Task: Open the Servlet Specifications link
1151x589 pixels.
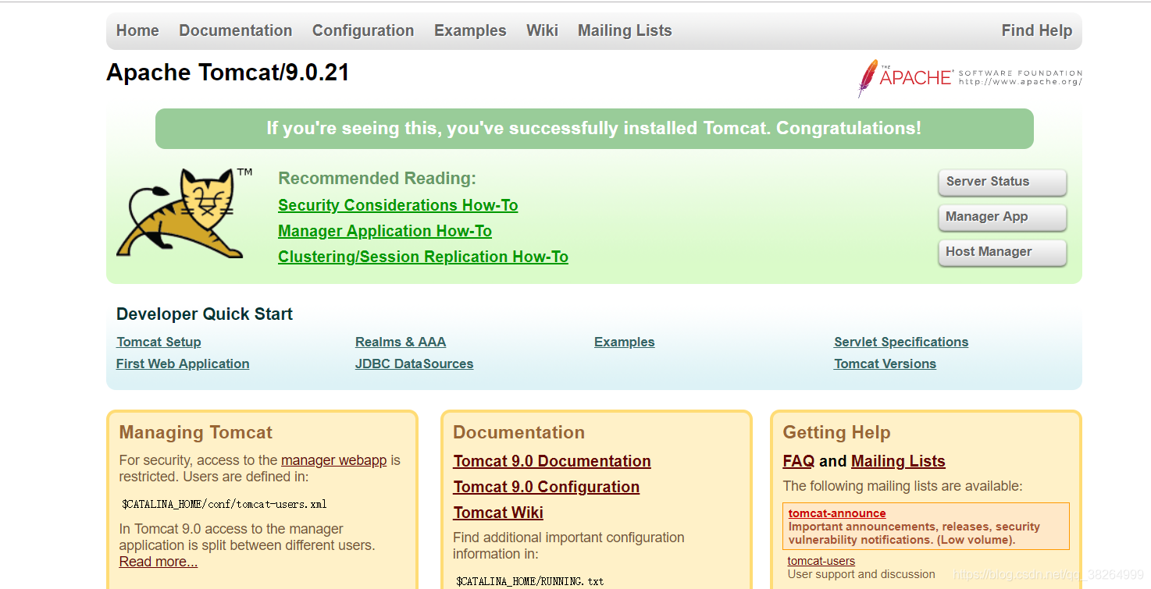Action: tap(901, 342)
